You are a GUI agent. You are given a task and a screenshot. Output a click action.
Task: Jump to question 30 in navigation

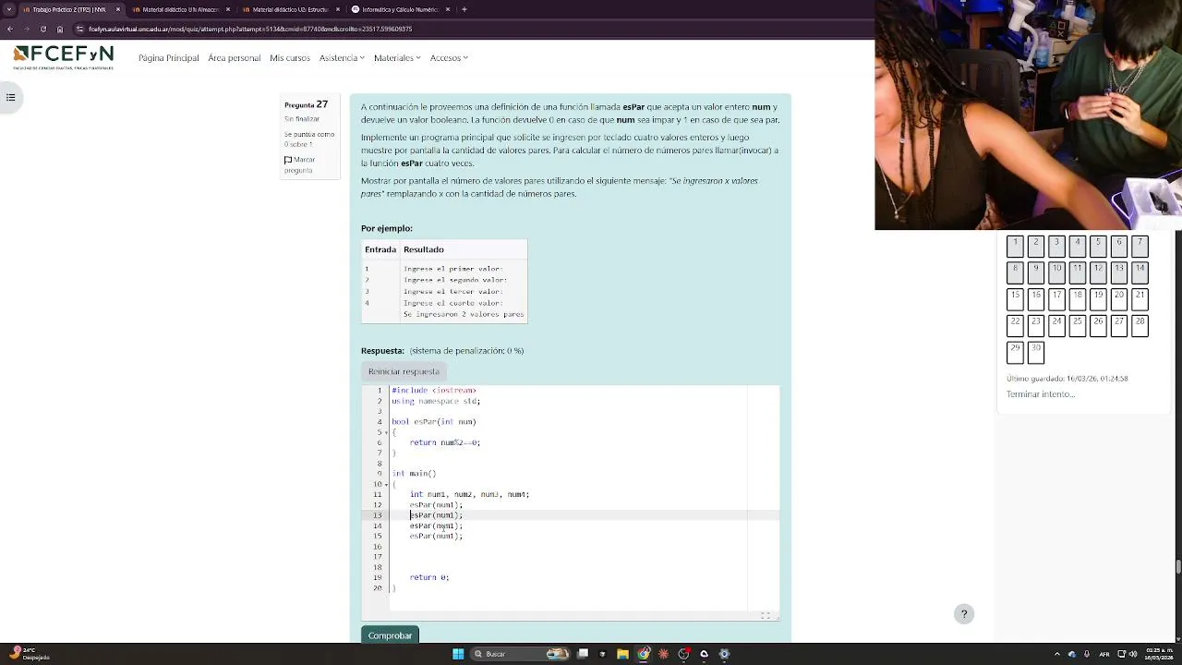click(x=1036, y=353)
